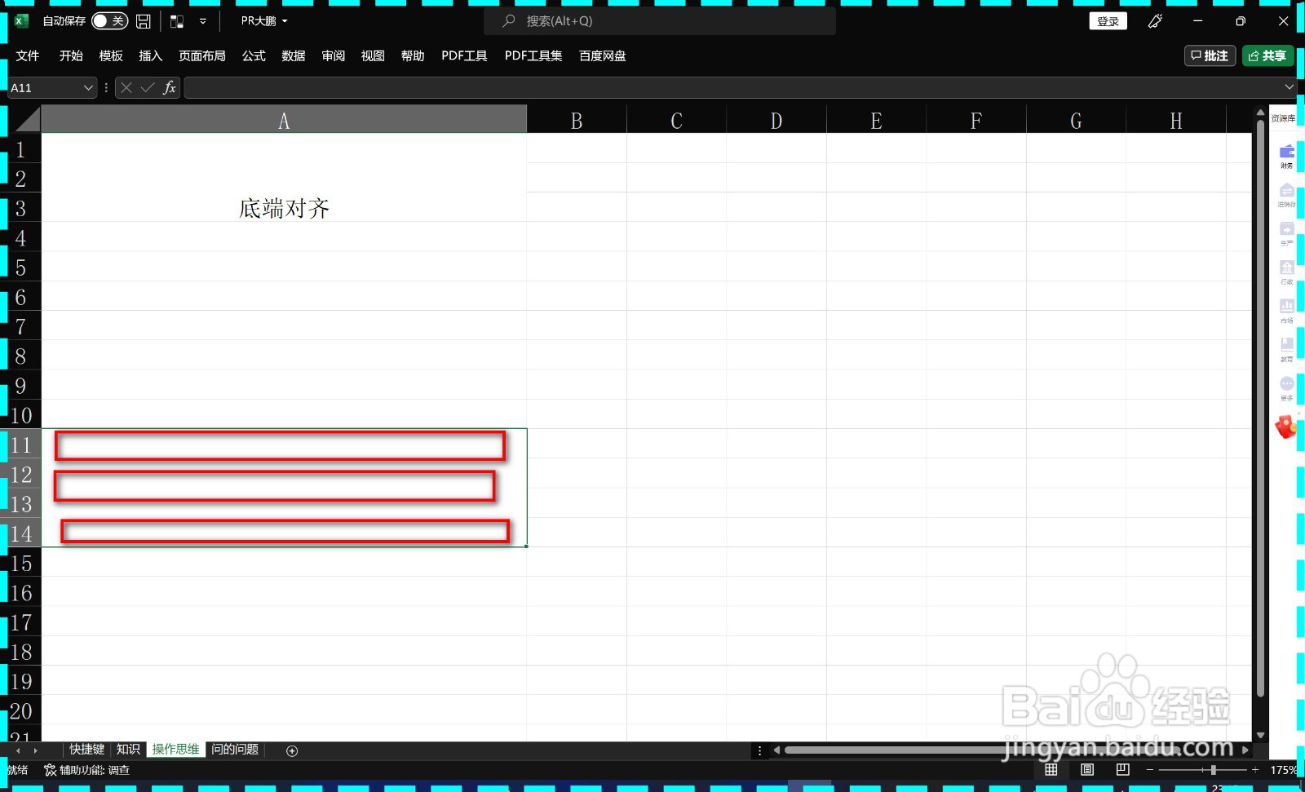This screenshot has height=792, width=1305.
Task: Click the 财务 icon in resource sidebar
Action: coord(1286,156)
